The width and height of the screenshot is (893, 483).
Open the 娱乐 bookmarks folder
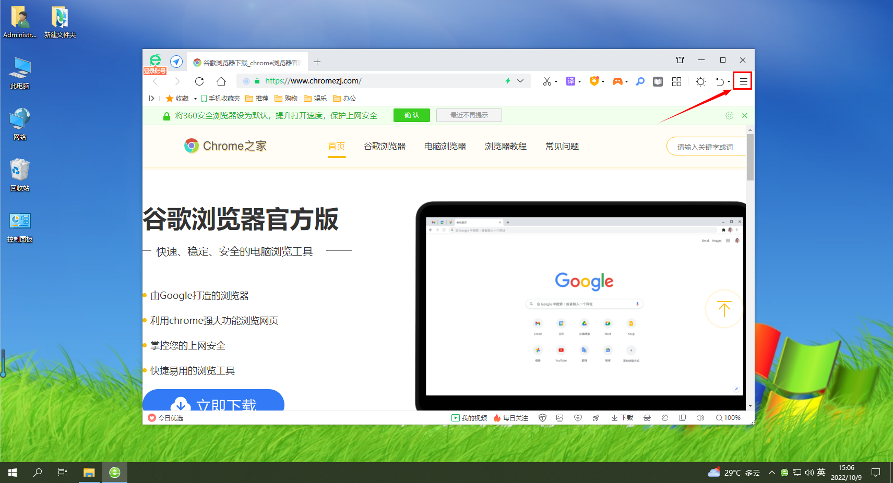[x=315, y=99]
